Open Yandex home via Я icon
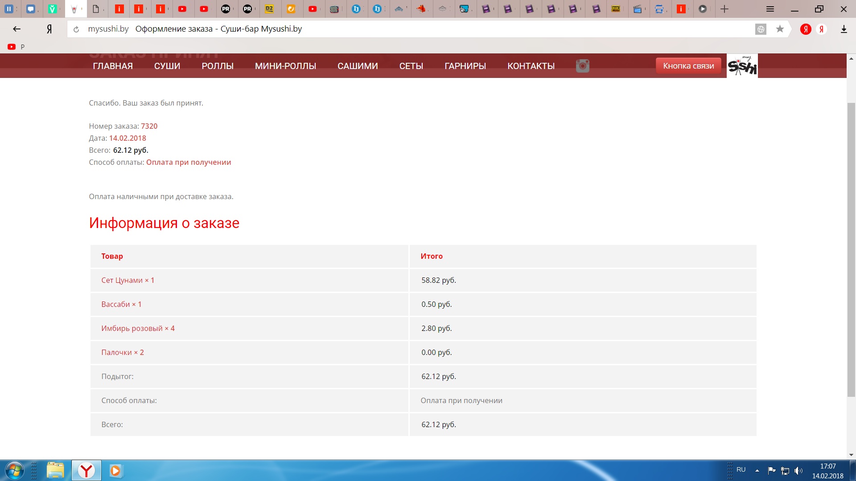The image size is (856, 481). [x=49, y=29]
